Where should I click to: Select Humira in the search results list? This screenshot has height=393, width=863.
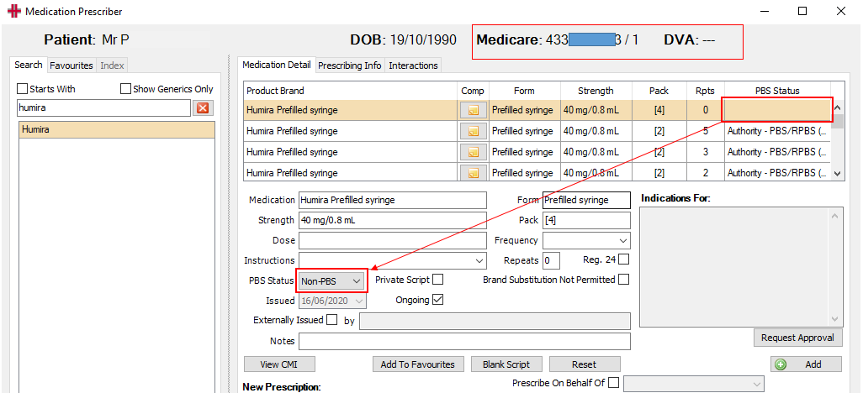coord(116,130)
